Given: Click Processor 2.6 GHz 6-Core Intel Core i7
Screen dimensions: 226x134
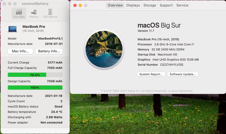Looking at the screenshot, I should tap(166, 44).
